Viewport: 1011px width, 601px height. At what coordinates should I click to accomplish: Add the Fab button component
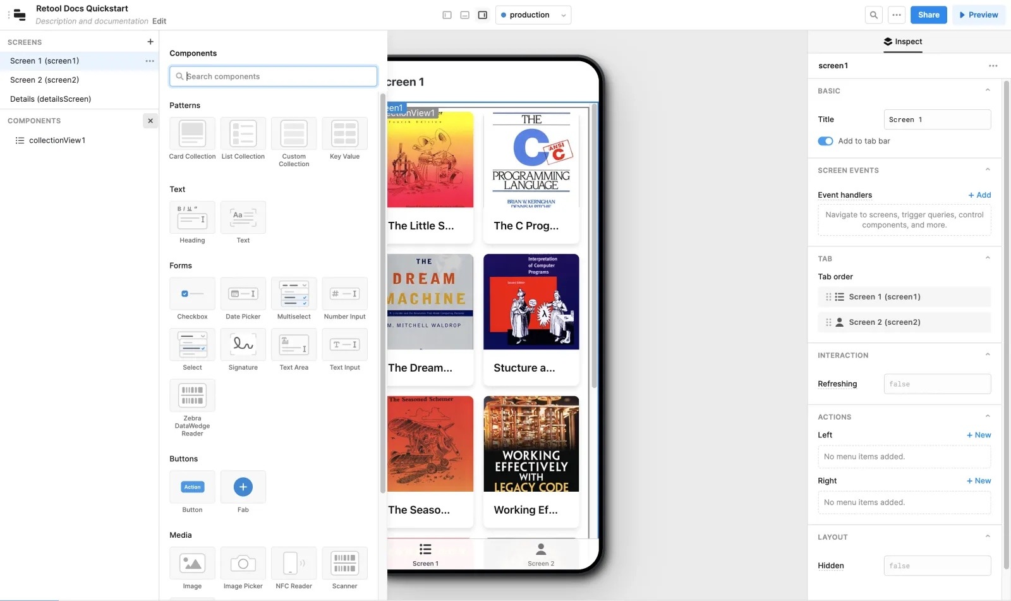pyautogui.click(x=243, y=487)
